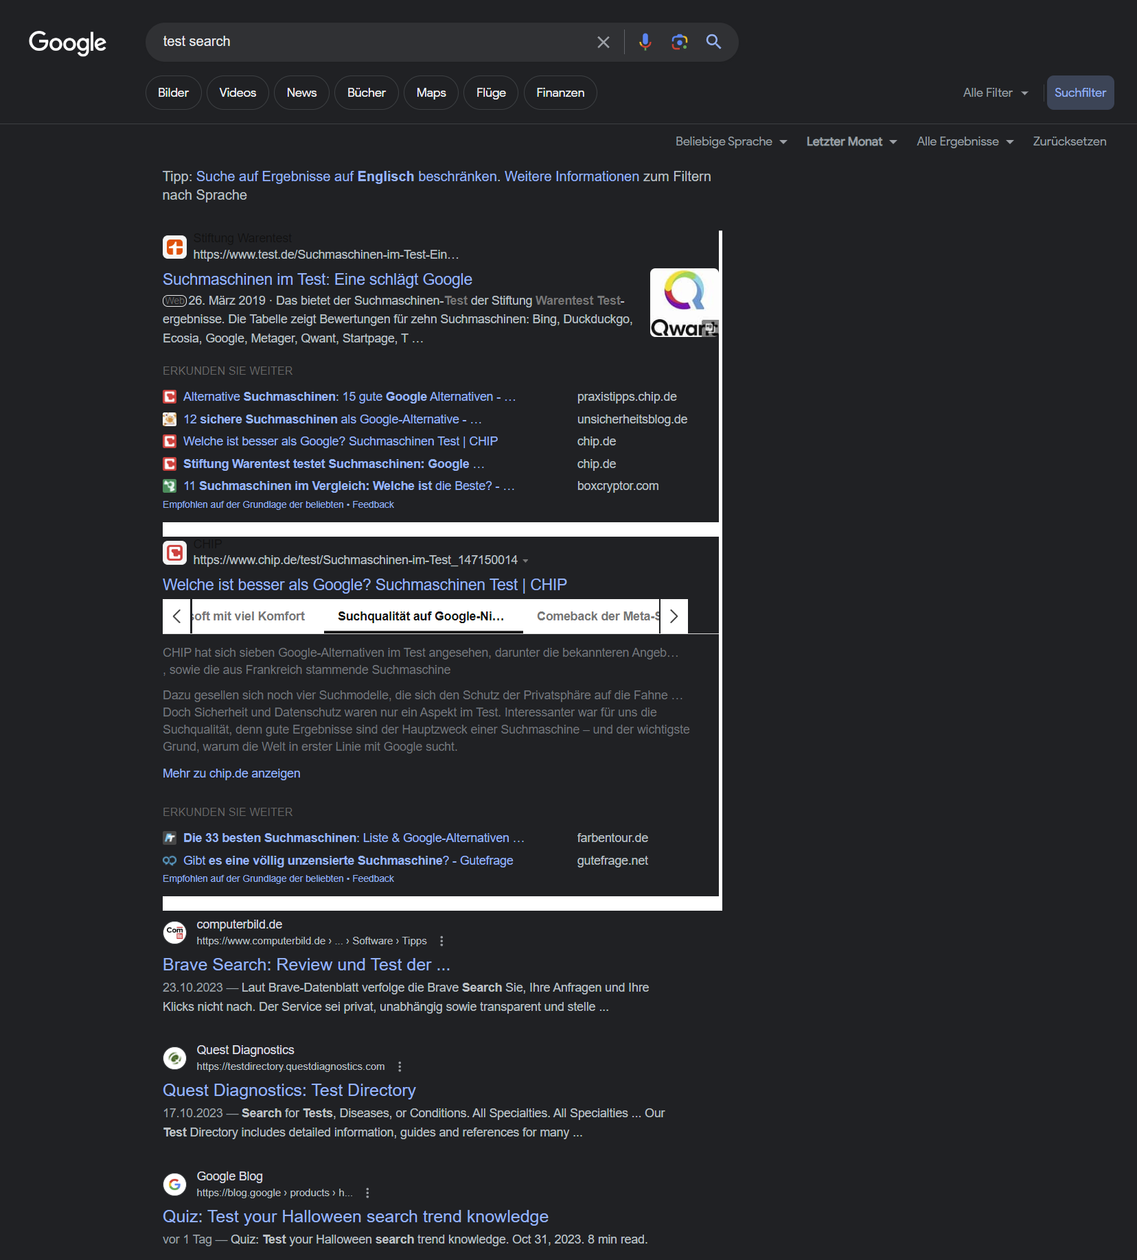The width and height of the screenshot is (1137, 1260).
Task: Click 'Suche auf Ergebnisse auf Englisch beschränken' link
Action: click(x=347, y=176)
